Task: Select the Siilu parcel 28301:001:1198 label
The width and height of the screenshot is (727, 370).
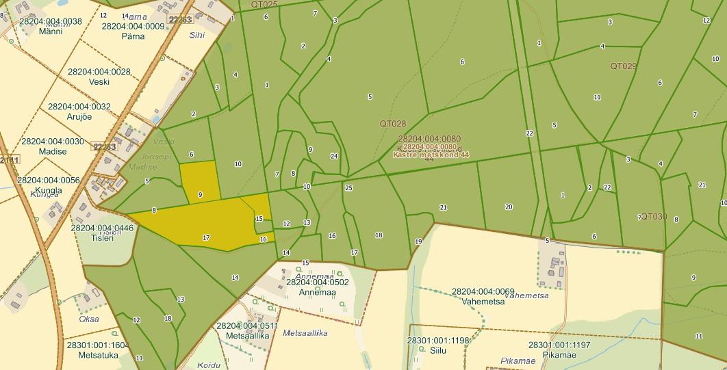Action: tap(438, 345)
